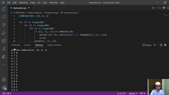Kill the terminal with the trash icon

click(165, 45)
